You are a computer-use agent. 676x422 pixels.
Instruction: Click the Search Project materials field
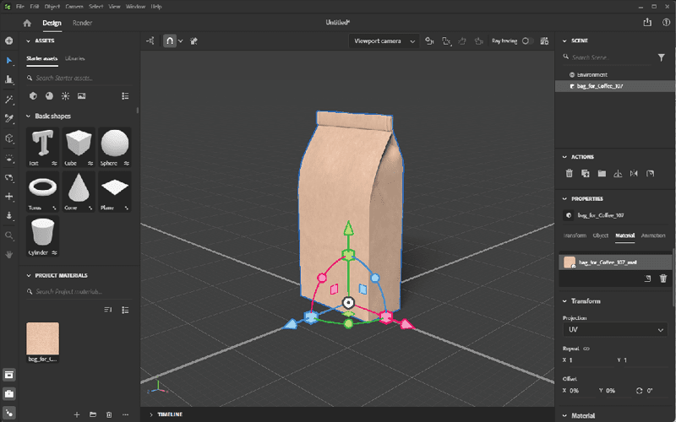(x=78, y=292)
